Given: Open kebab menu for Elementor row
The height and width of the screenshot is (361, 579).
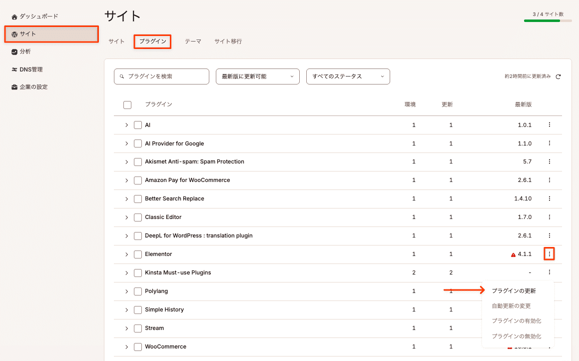Looking at the screenshot, I should (550, 254).
